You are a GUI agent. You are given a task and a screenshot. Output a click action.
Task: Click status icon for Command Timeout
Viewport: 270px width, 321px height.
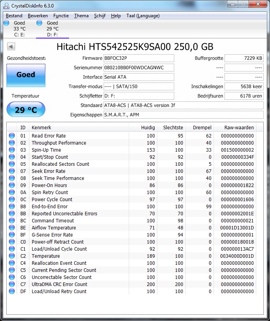[12, 220]
